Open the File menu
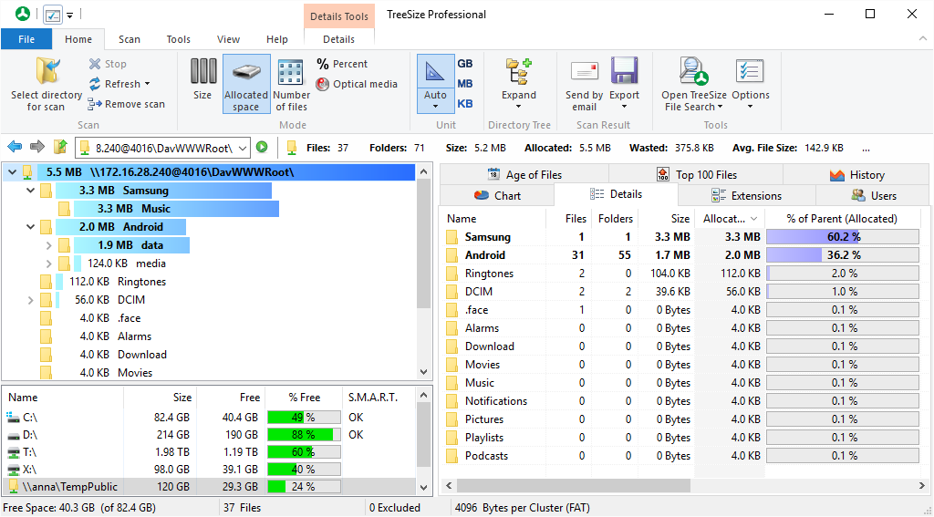The image size is (934, 517). 26,39
